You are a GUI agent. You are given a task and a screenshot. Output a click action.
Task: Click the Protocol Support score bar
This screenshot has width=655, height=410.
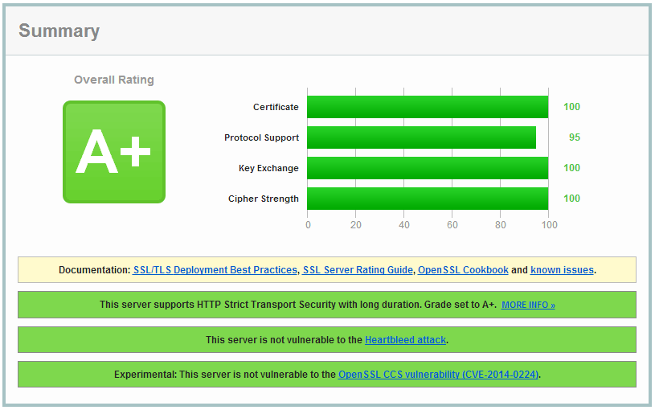pos(421,137)
